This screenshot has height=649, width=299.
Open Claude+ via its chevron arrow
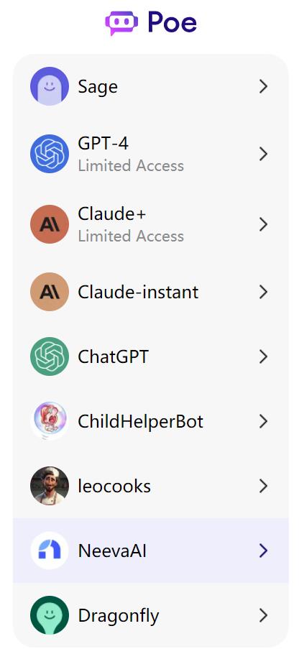263,224
